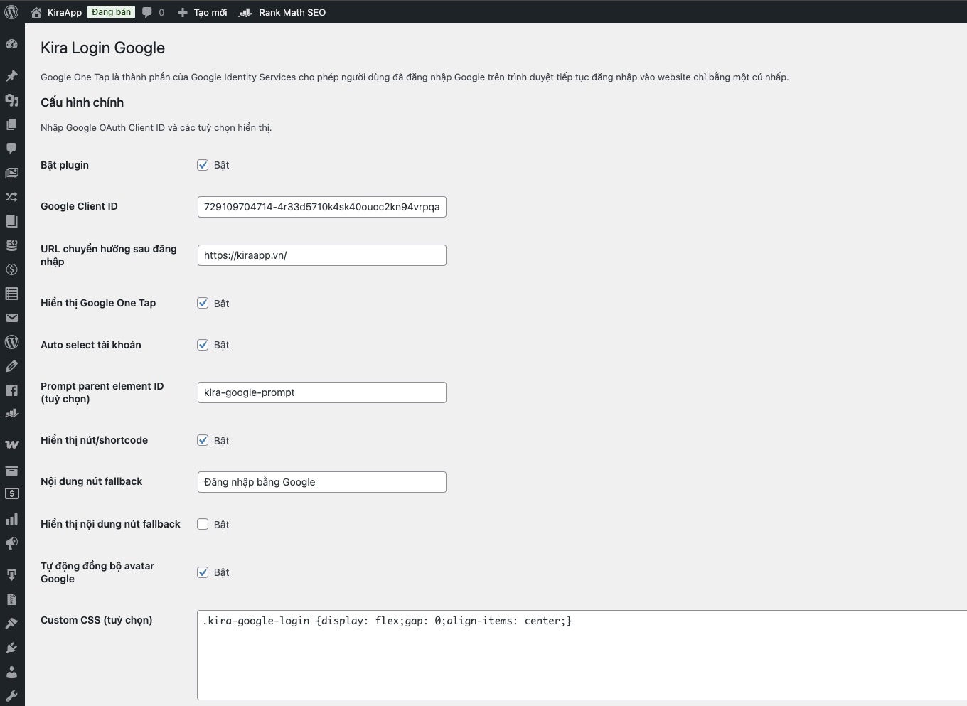Open Comments speech bubble in sidebar
Viewport: 967px width, 706px height.
pos(11,149)
